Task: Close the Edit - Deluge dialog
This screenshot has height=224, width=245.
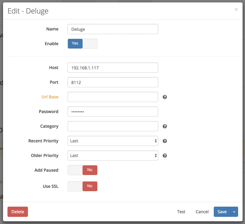Action: point(236,10)
